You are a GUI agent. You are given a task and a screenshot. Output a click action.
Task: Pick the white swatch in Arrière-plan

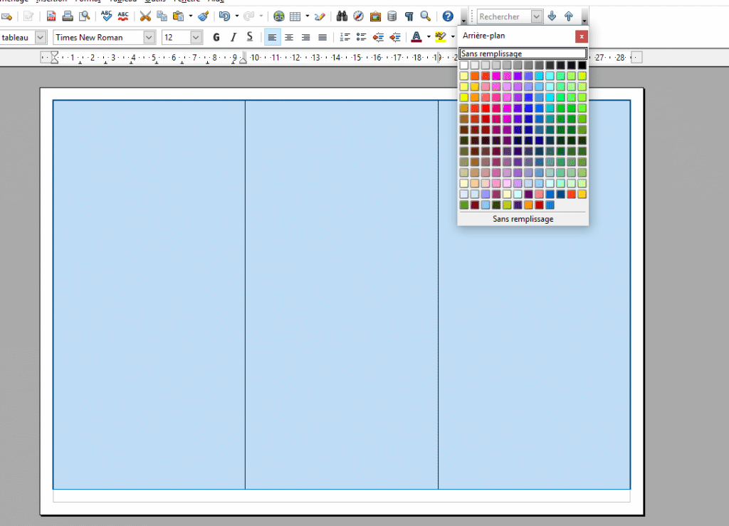point(464,65)
